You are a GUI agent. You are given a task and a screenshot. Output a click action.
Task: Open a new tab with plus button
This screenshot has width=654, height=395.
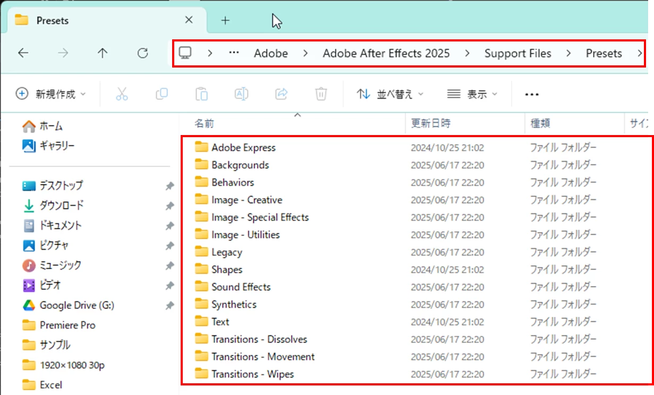pyautogui.click(x=225, y=20)
